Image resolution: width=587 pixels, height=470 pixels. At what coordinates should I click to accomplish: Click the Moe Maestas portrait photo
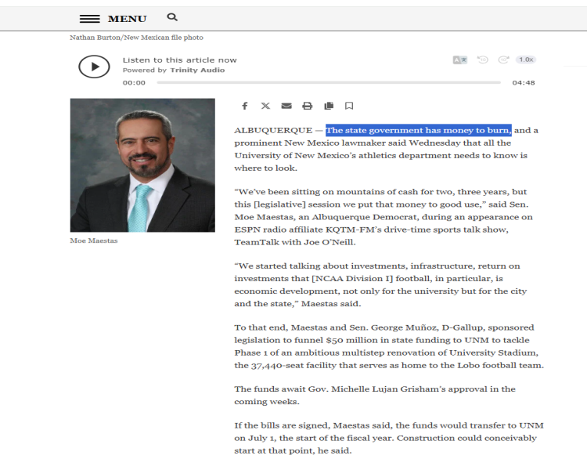[x=142, y=164]
